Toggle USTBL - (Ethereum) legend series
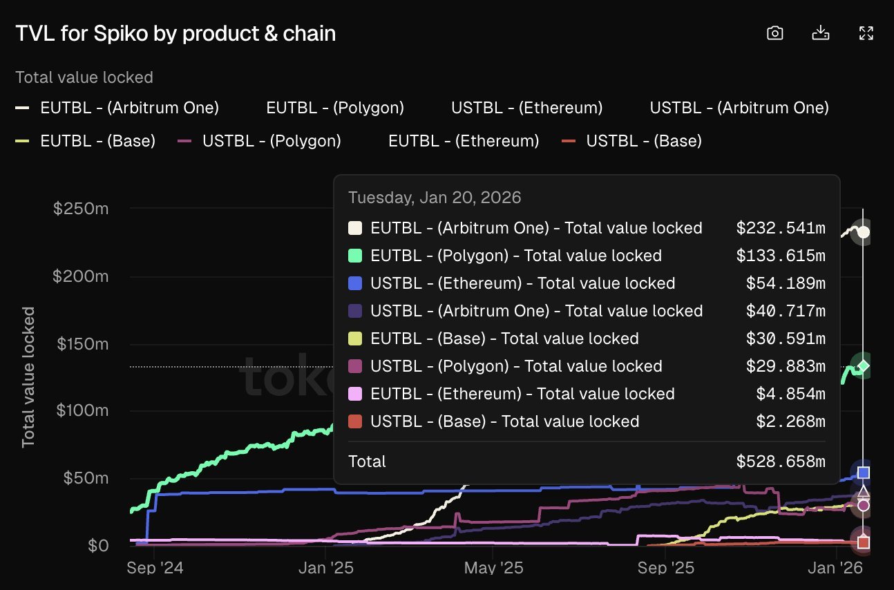Image resolution: width=894 pixels, height=590 pixels. coord(526,108)
